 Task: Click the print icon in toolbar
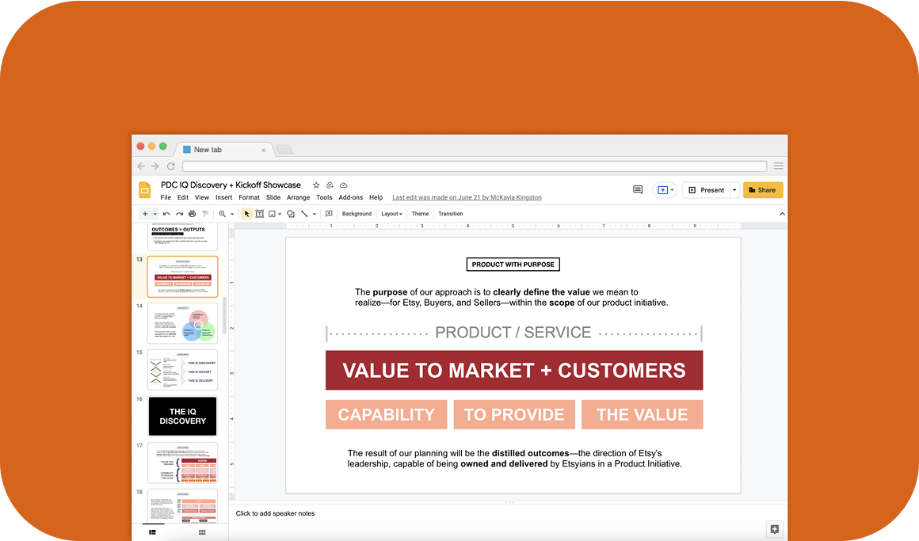tap(192, 214)
